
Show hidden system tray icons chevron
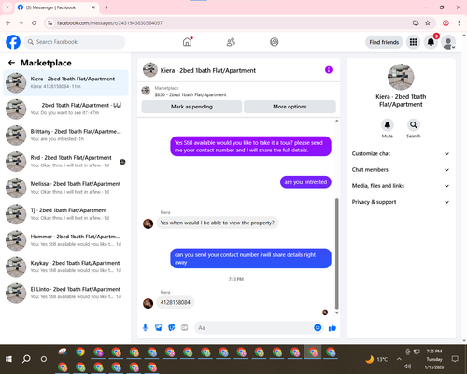coord(399,359)
